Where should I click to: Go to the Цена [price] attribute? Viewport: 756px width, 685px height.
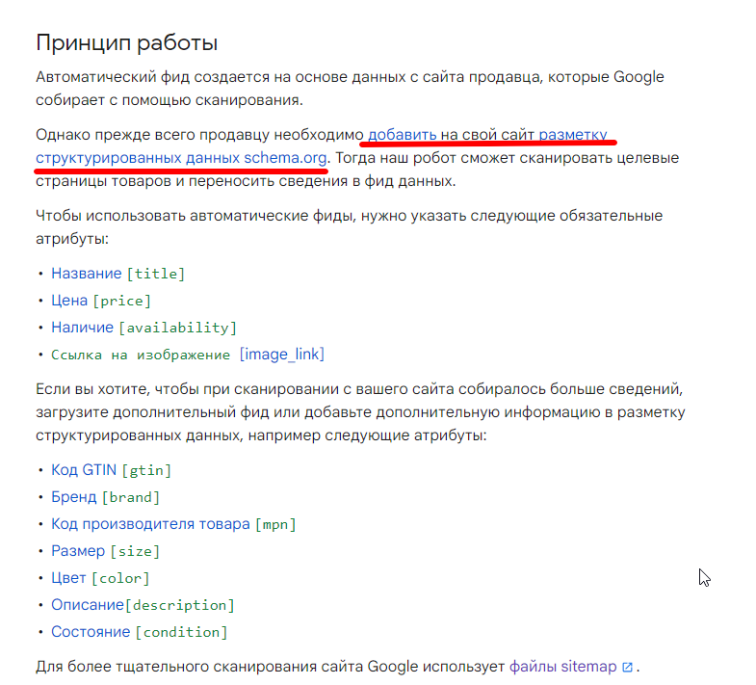(x=101, y=301)
